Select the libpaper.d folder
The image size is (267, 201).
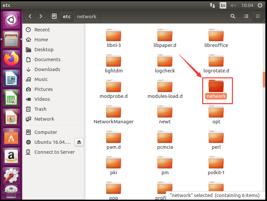[165, 38]
